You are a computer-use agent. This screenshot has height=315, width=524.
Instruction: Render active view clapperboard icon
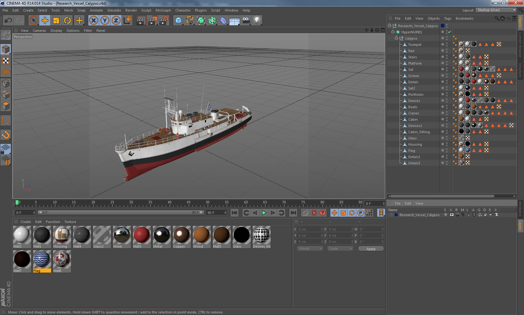click(x=141, y=21)
